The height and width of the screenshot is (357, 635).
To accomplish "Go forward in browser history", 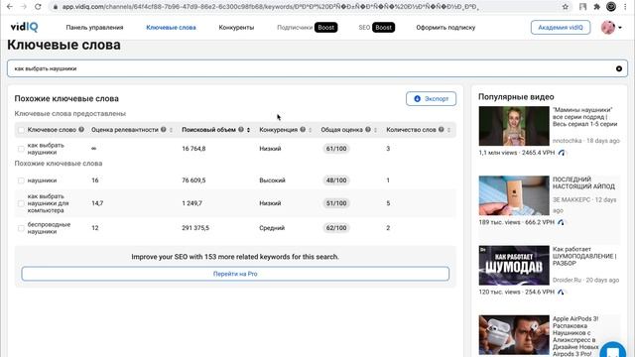I will coord(24,7).
